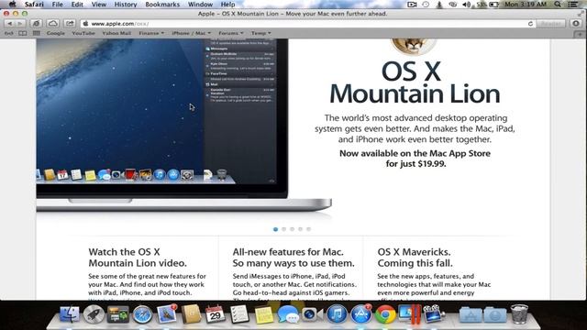The width and height of the screenshot is (587, 330).
Task: Open Top Sites grid icon
Action: [37, 33]
